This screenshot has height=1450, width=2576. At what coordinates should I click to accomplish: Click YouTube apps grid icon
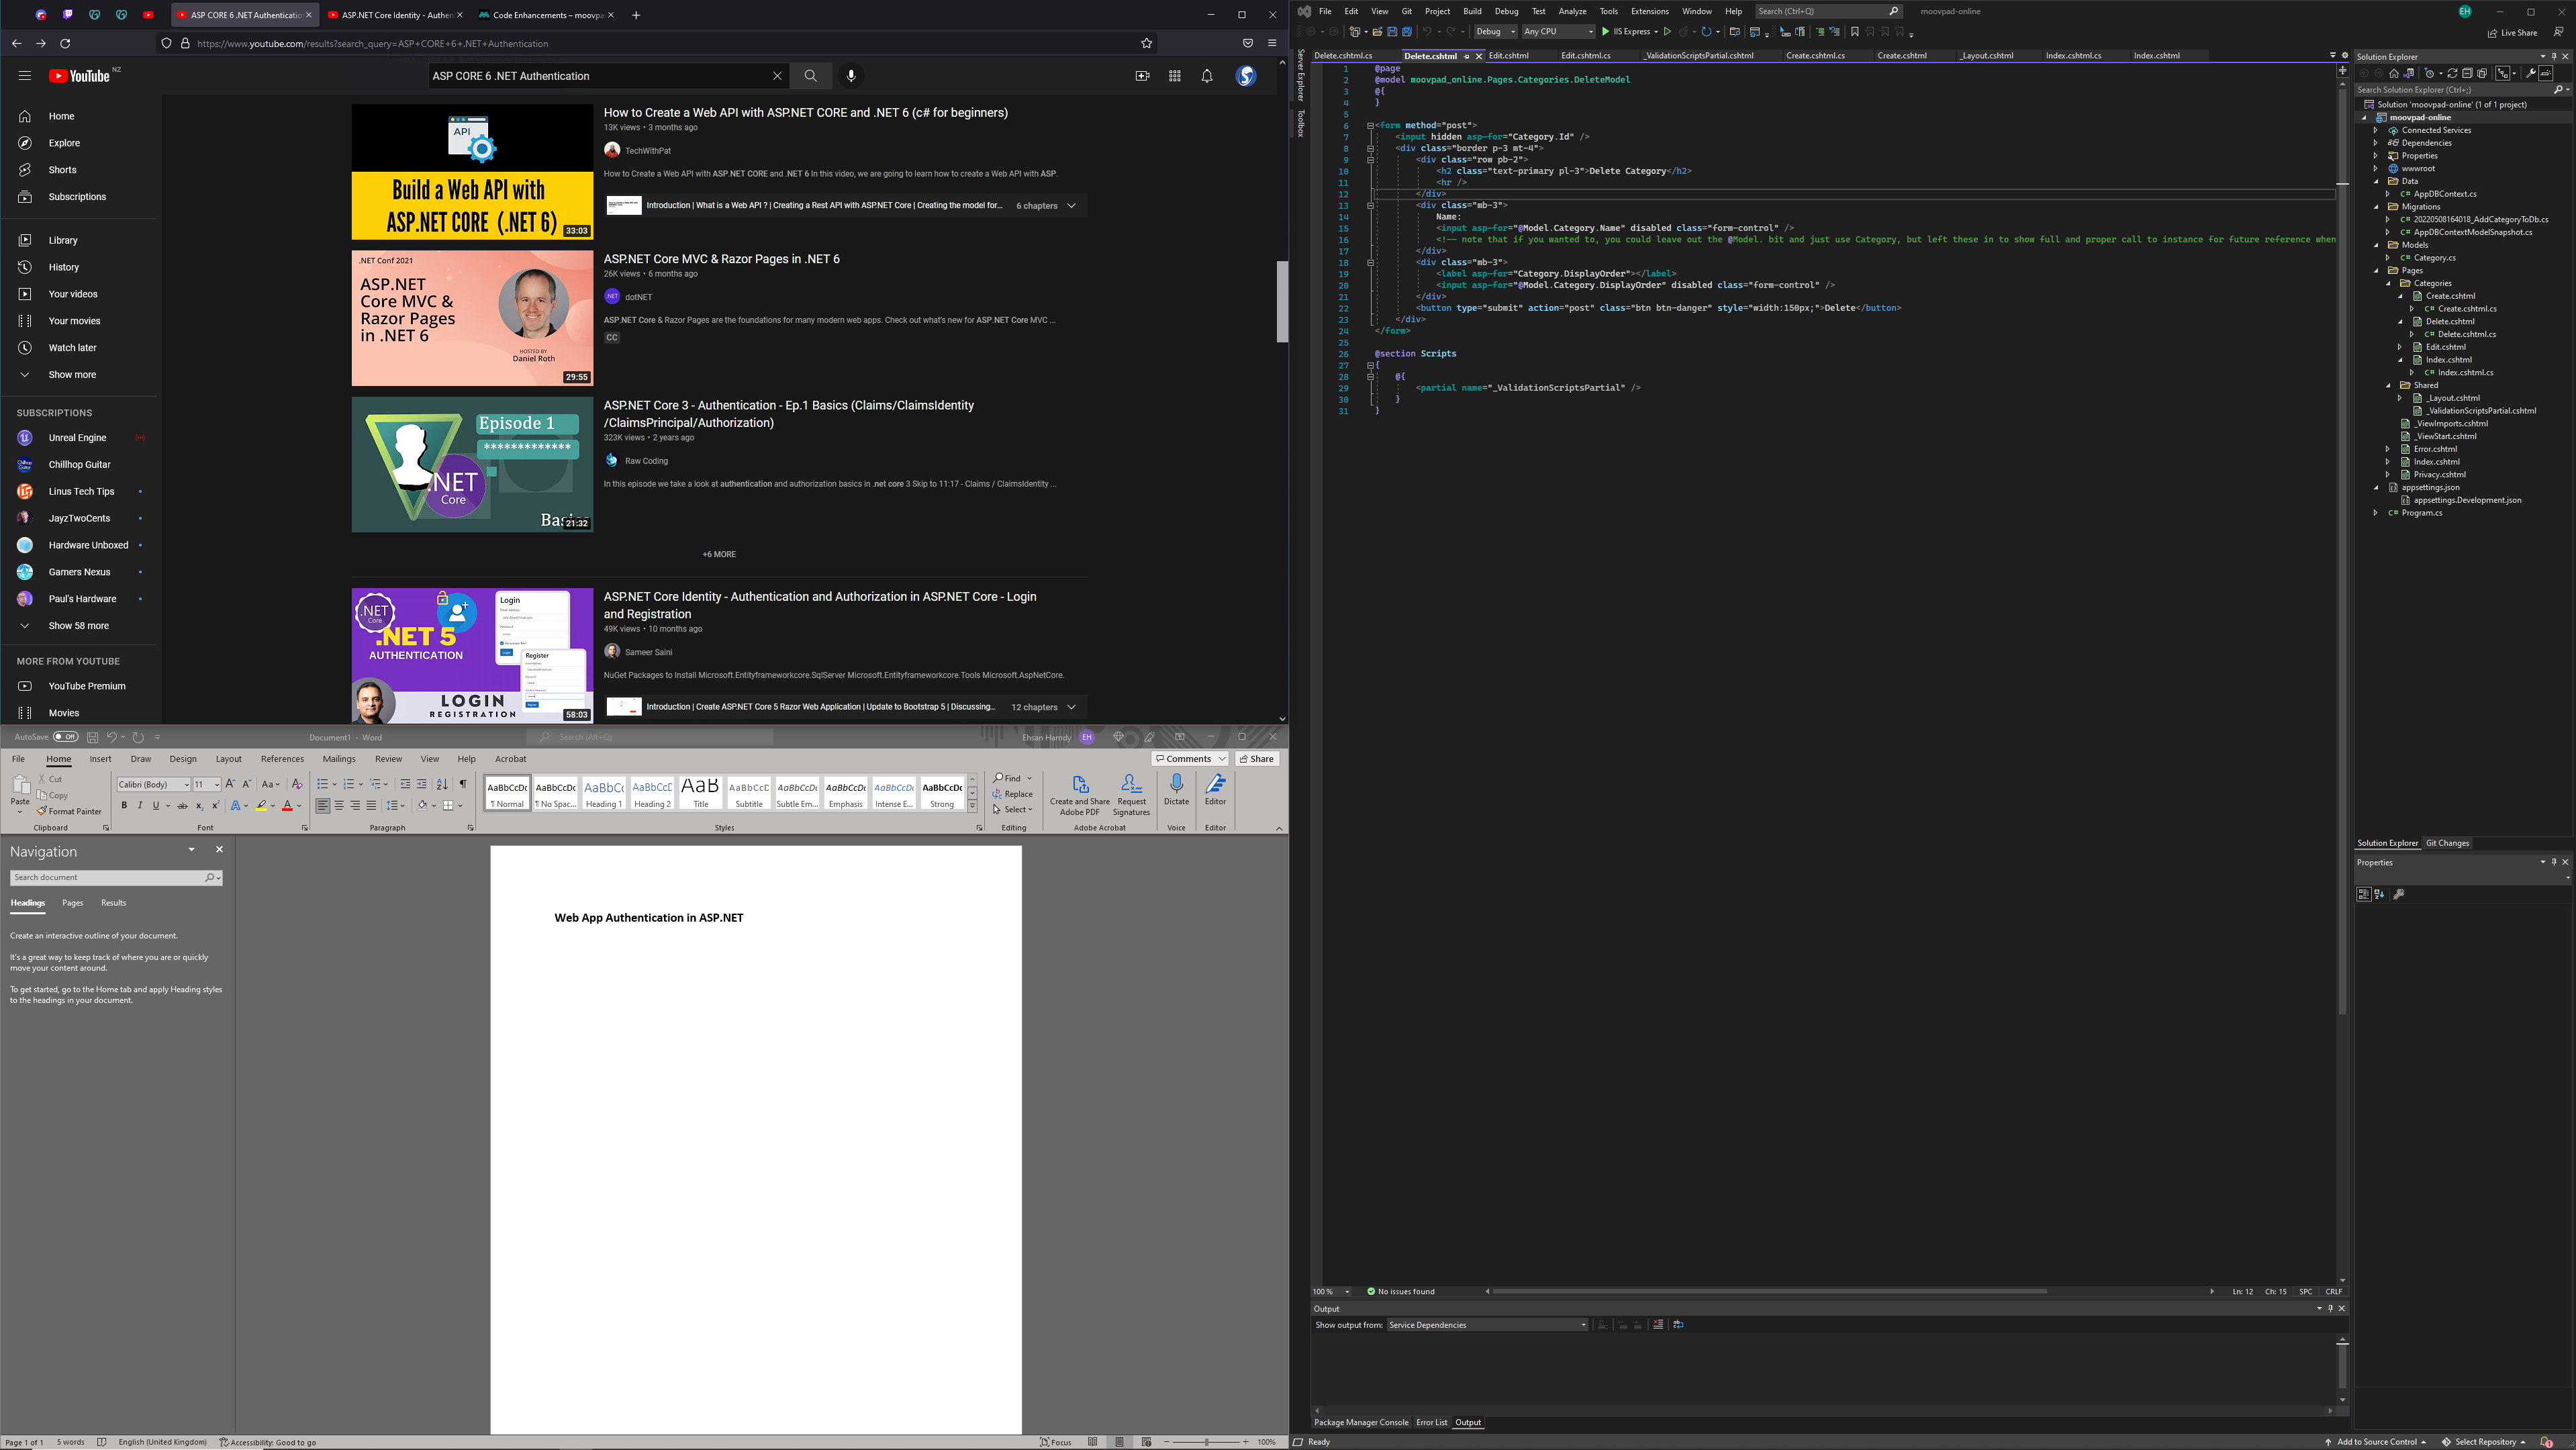[x=1175, y=76]
